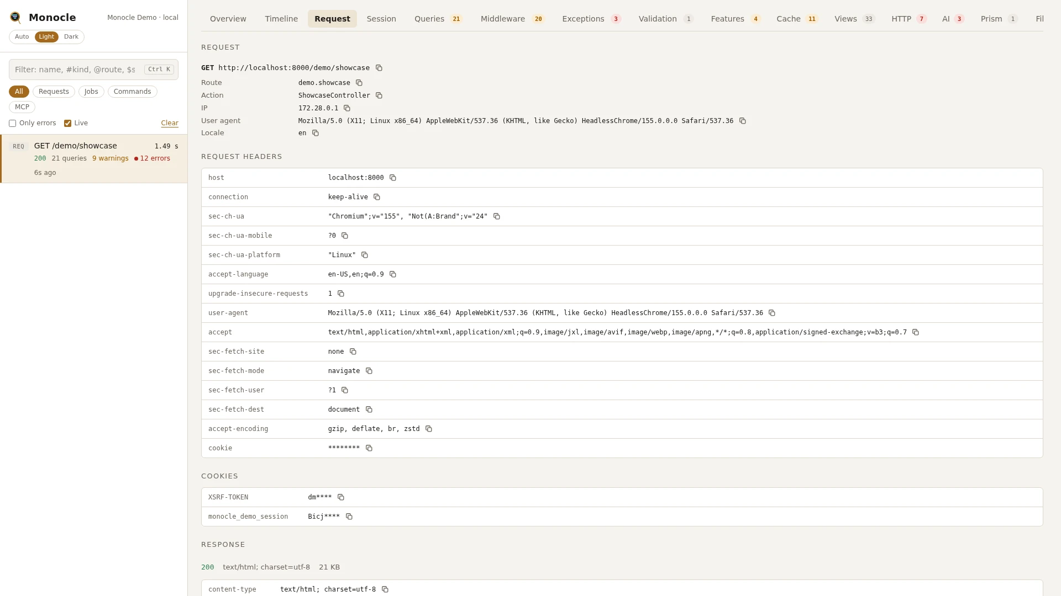Copy the Locale value en
1061x596 pixels.
(x=316, y=133)
